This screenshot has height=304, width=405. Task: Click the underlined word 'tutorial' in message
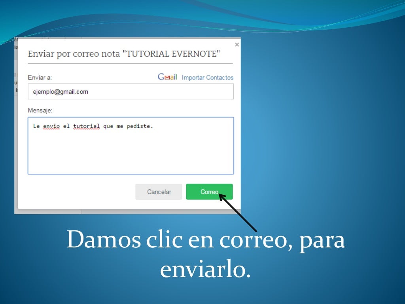tap(86, 126)
